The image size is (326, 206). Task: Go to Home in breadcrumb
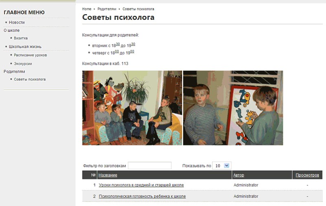[87, 9]
